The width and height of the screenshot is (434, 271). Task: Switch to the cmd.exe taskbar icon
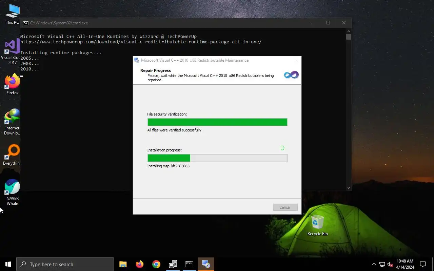[x=189, y=264]
